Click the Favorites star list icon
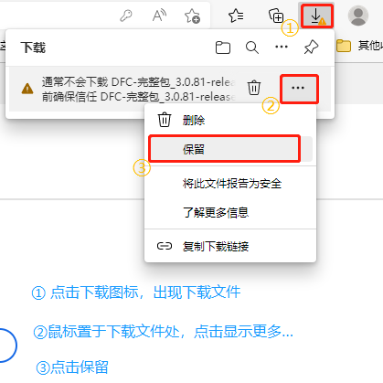 click(236, 16)
